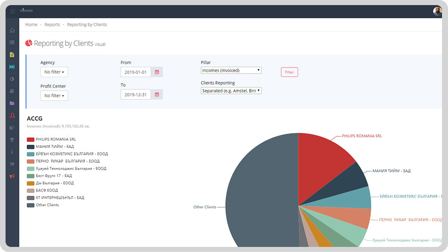Open the Pillar Incomes (Invoiced) dropdown
448x252 pixels.
point(231,70)
